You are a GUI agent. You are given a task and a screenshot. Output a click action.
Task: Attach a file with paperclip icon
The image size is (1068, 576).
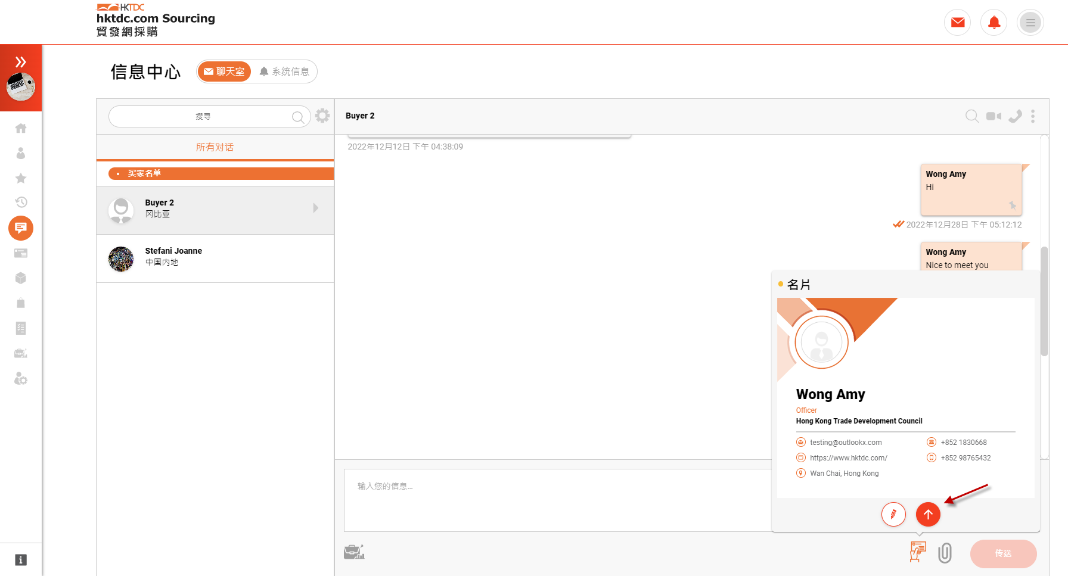tap(945, 553)
